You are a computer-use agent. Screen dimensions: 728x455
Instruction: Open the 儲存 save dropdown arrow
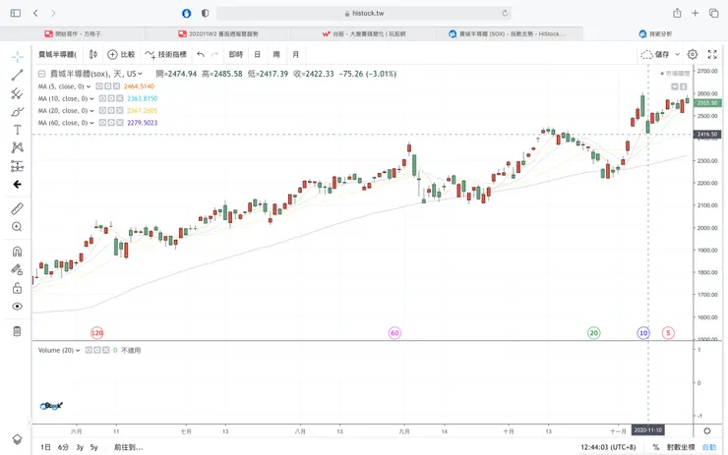pos(677,55)
